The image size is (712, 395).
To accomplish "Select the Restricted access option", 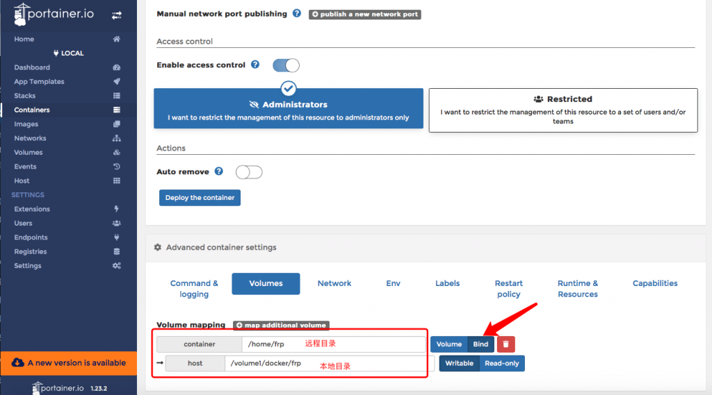I will (x=563, y=110).
